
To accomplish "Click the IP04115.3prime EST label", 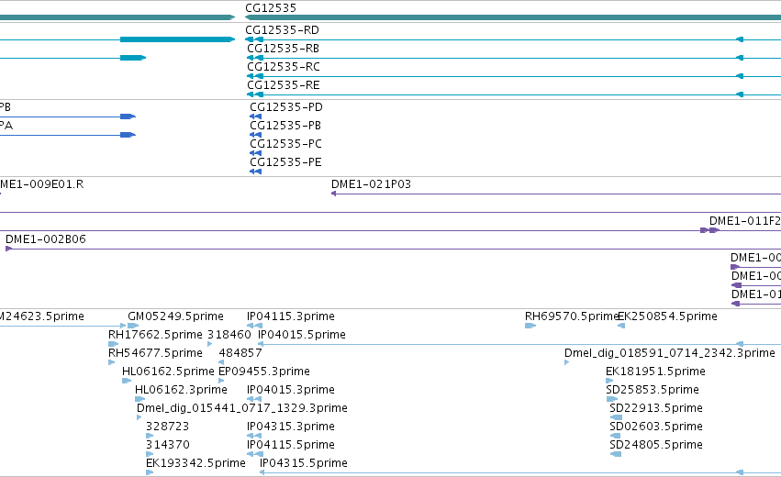I will coord(291,316).
